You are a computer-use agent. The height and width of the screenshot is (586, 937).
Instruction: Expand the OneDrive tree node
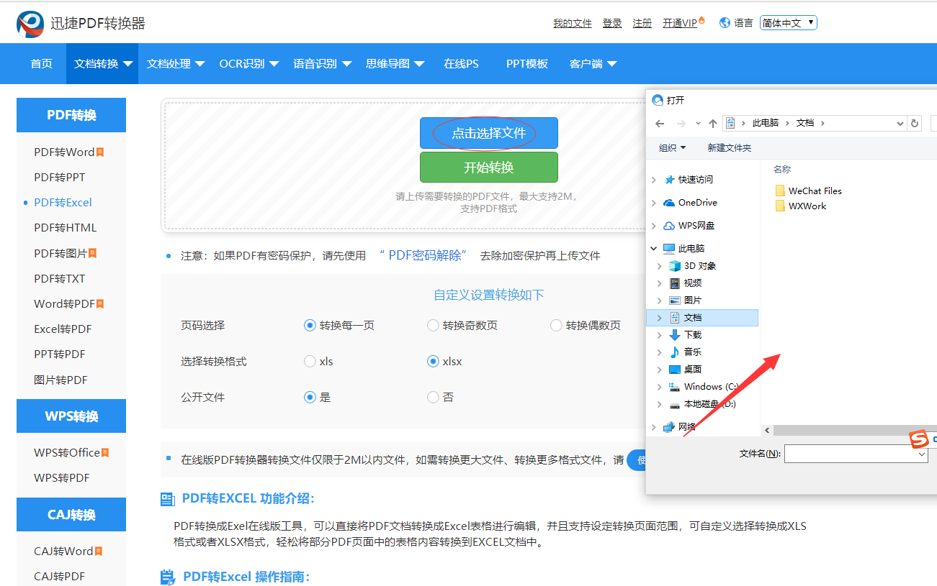coord(654,203)
